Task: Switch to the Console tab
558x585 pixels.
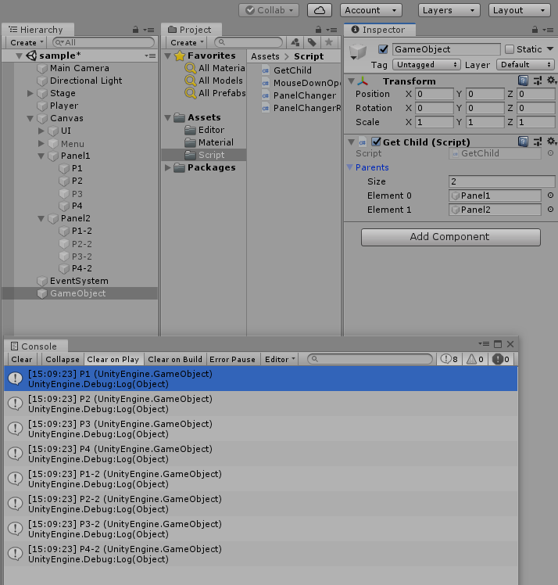Action: pos(34,346)
